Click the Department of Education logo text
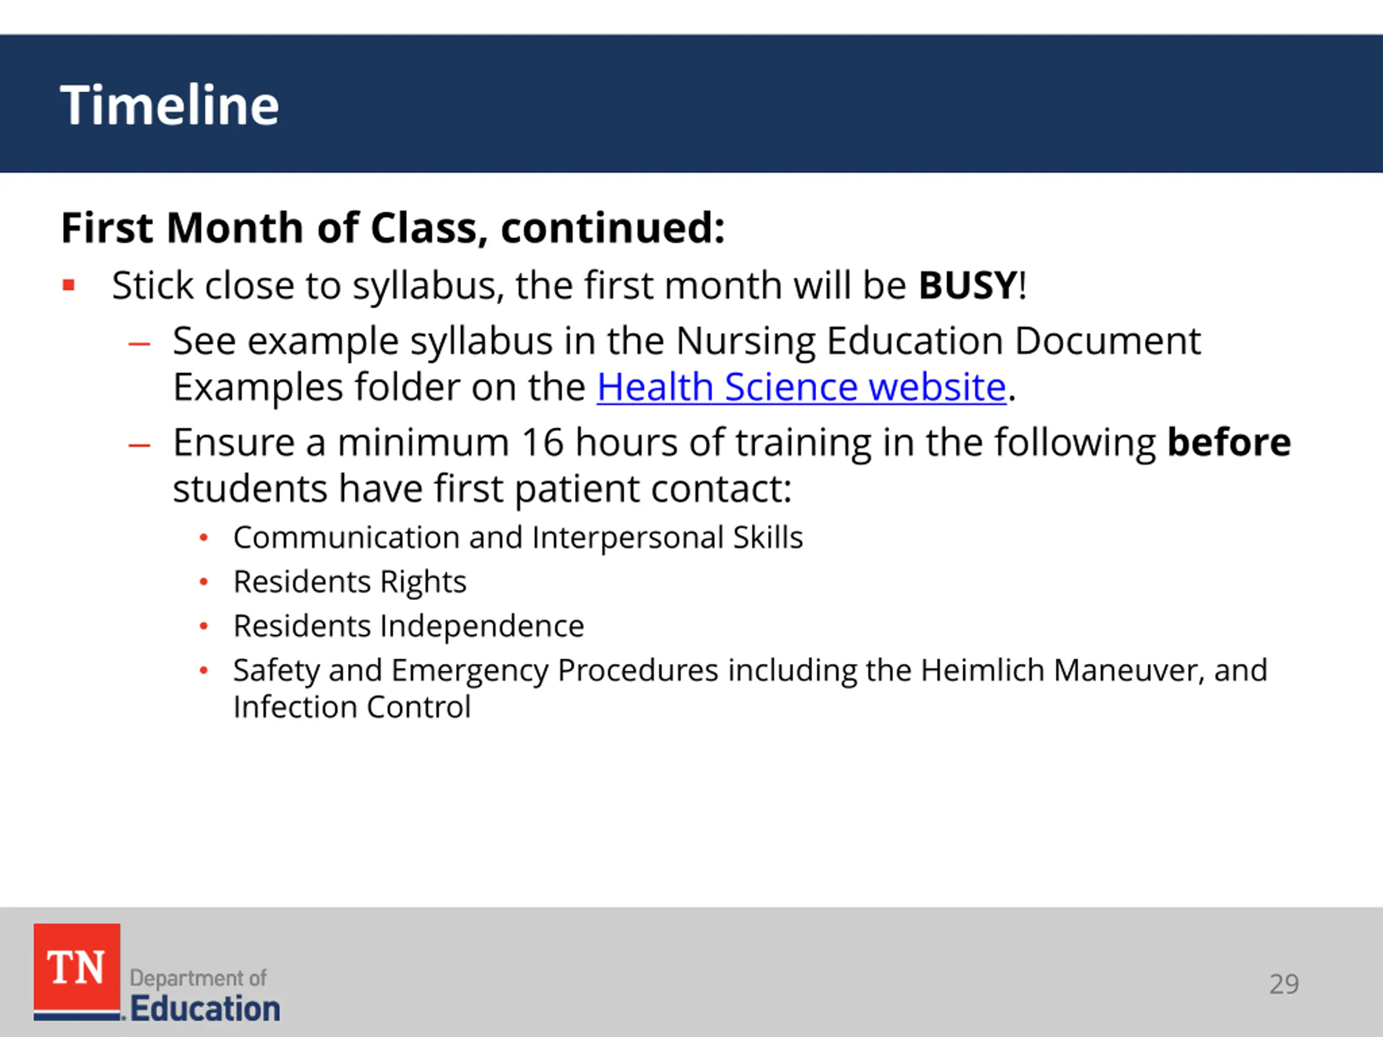The height and width of the screenshot is (1037, 1383). pos(204,995)
